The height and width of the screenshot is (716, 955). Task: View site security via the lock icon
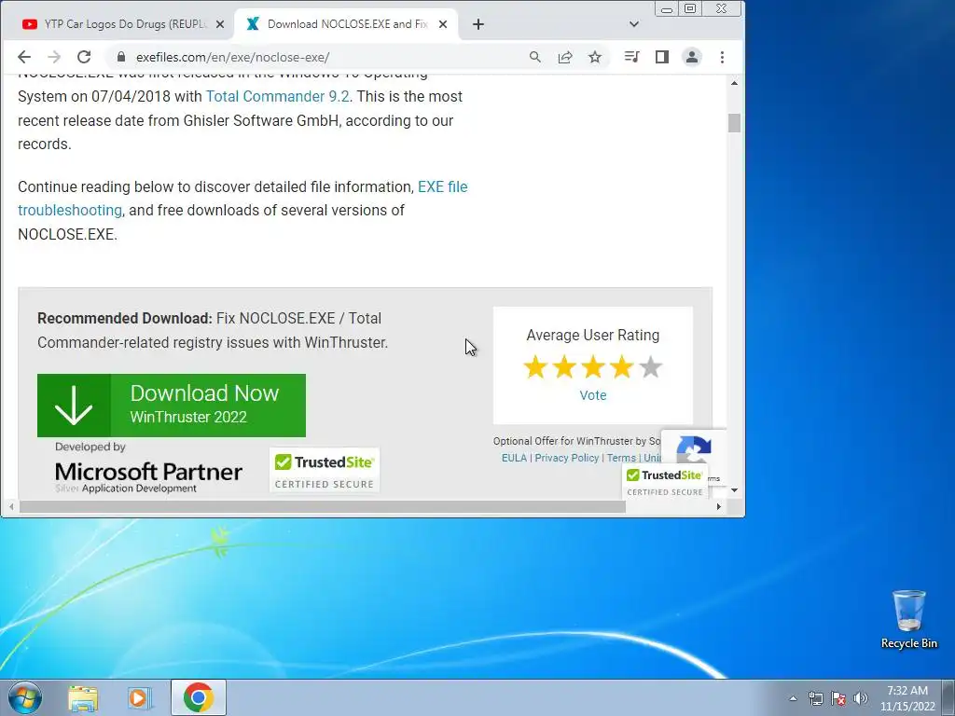(121, 57)
